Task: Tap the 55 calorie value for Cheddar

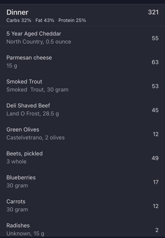Action: click(x=155, y=38)
